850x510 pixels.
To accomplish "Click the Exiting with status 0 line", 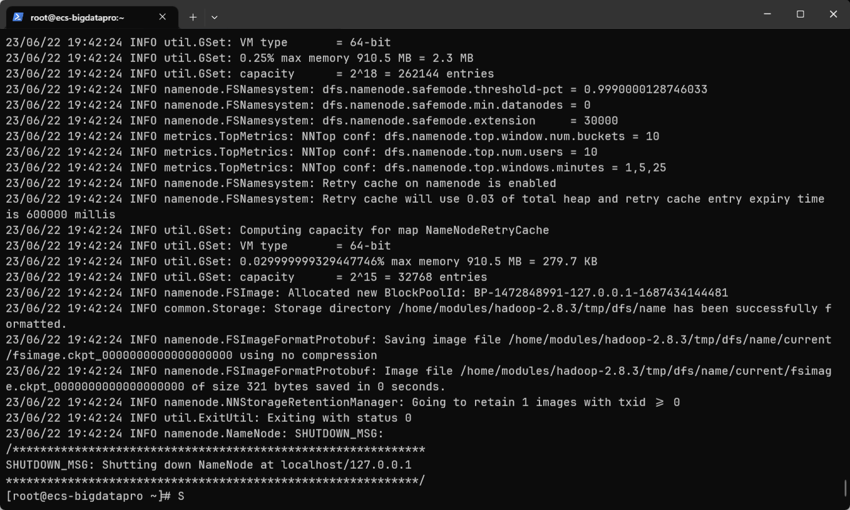I will [208, 418].
